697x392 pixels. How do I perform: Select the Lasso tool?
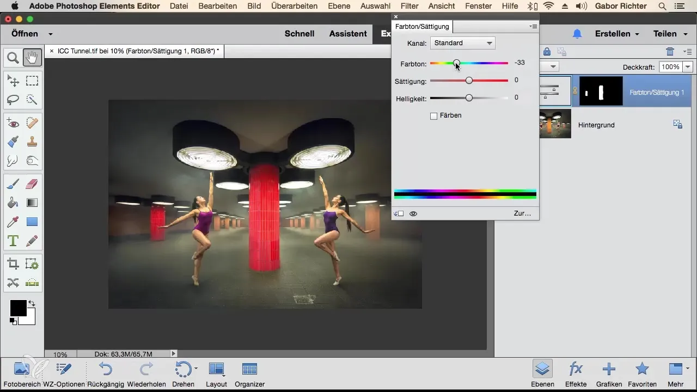[x=13, y=100]
